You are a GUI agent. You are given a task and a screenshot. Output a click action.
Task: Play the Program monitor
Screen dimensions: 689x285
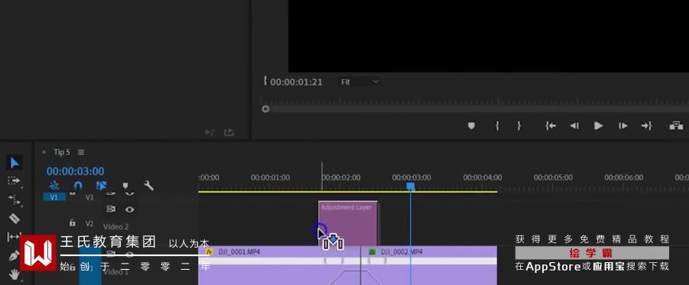pos(598,126)
